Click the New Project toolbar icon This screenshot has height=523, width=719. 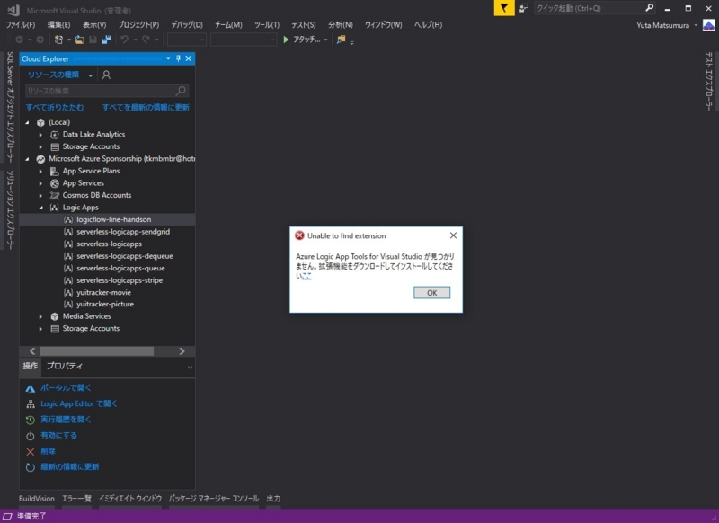58,40
